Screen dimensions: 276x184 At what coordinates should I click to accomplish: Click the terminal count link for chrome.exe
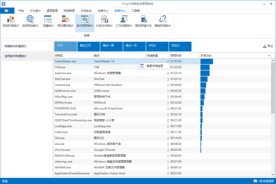click(x=168, y=150)
